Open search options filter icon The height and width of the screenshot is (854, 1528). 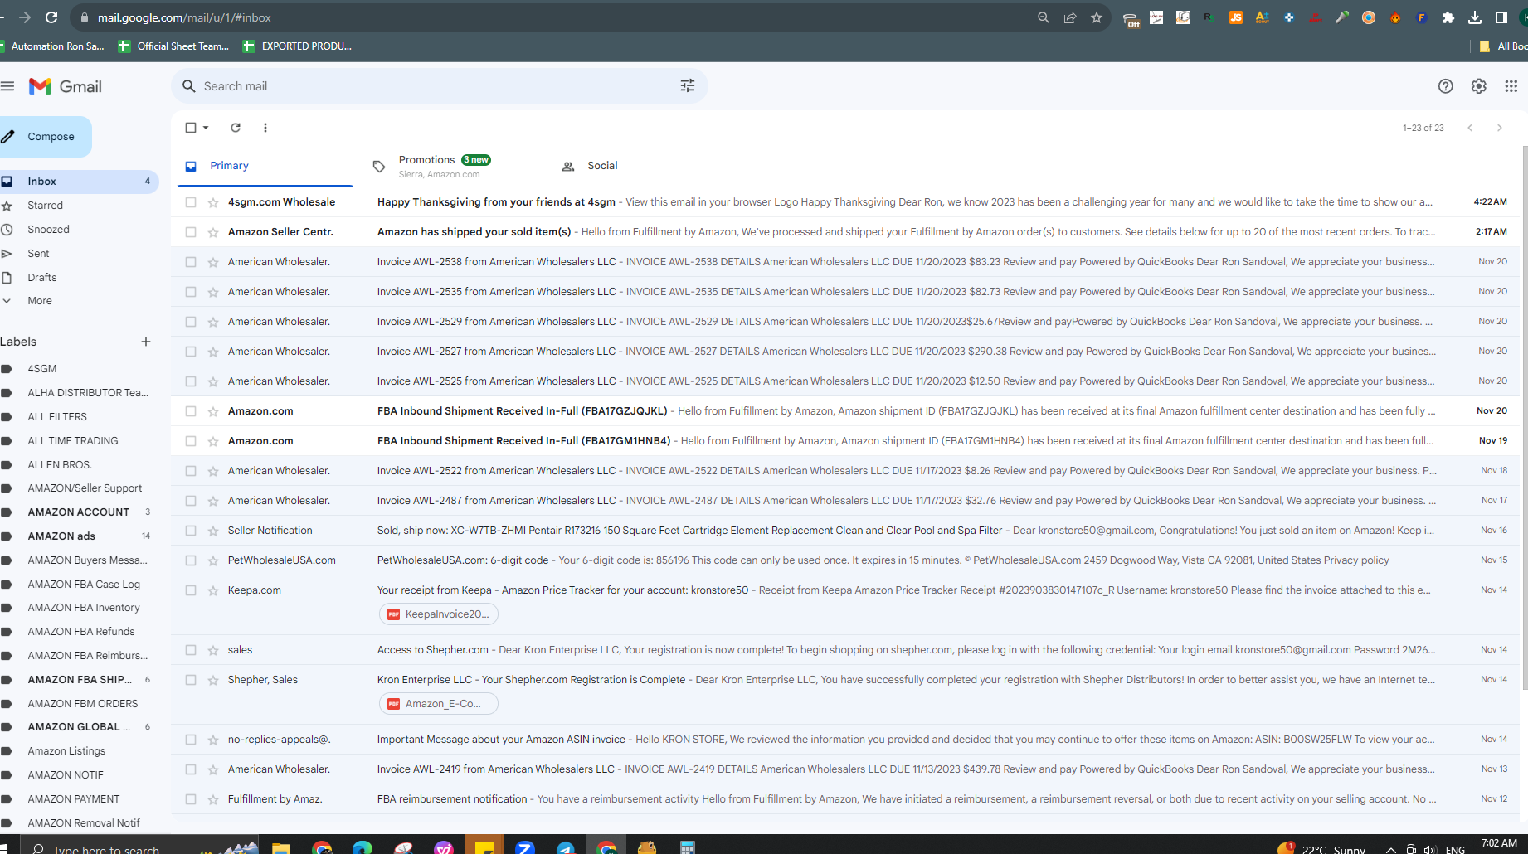pos(688,85)
